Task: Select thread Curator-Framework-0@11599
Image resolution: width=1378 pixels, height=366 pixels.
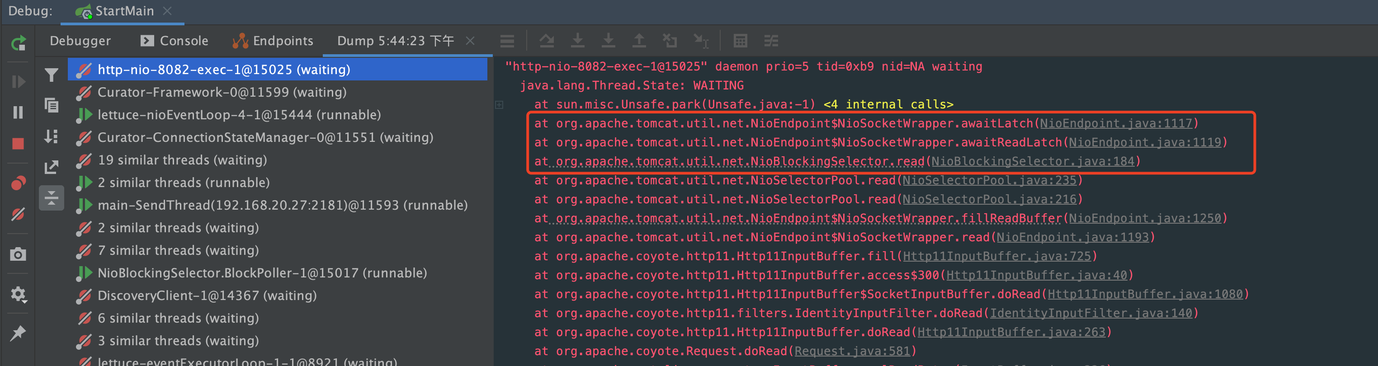Action: [278, 92]
